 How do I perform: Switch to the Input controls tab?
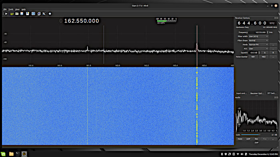coord(242,93)
